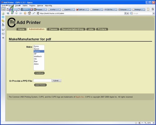Click the CUPS Unix Printing System logo
Screen dimensions: 156x125
11,22
